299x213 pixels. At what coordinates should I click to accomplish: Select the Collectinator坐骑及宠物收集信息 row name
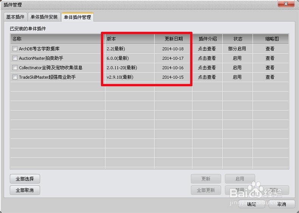pos(51,68)
